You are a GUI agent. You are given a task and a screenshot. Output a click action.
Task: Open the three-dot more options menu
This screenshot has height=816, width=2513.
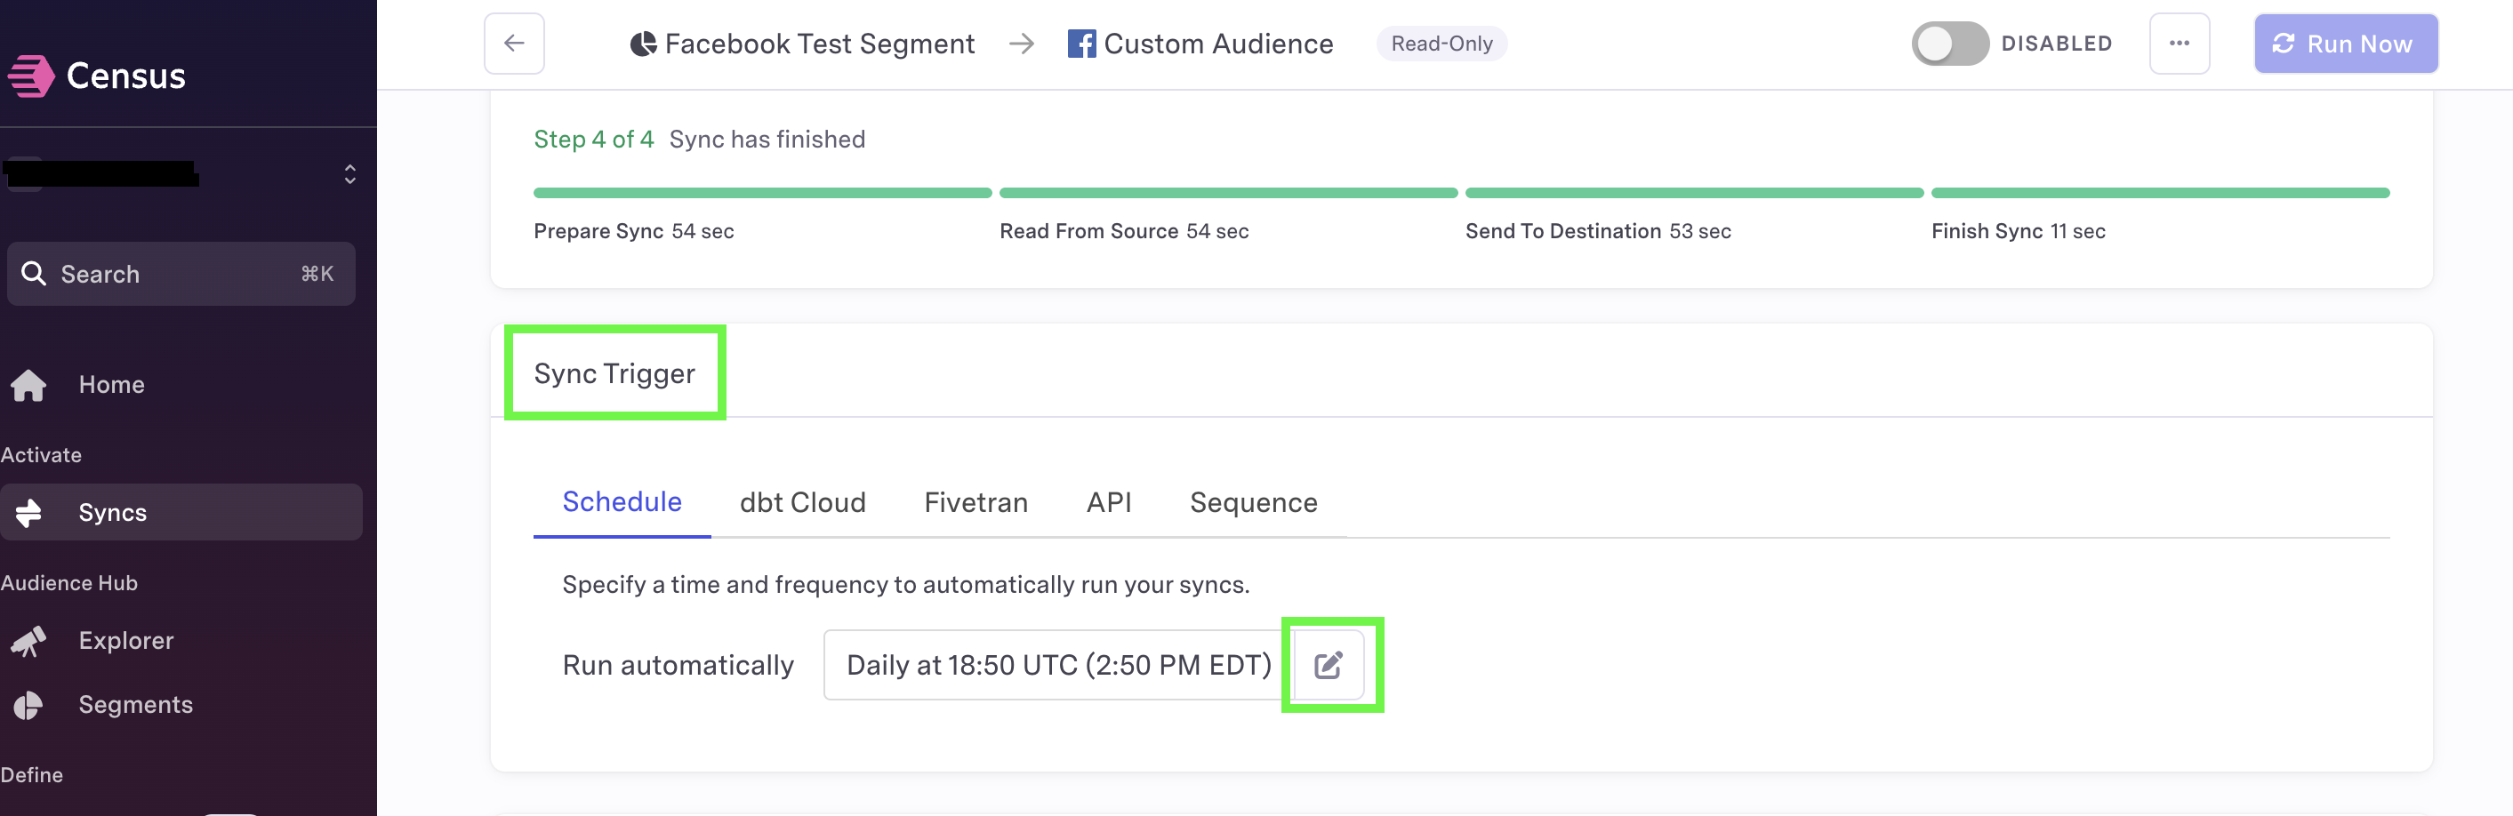tap(2179, 44)
